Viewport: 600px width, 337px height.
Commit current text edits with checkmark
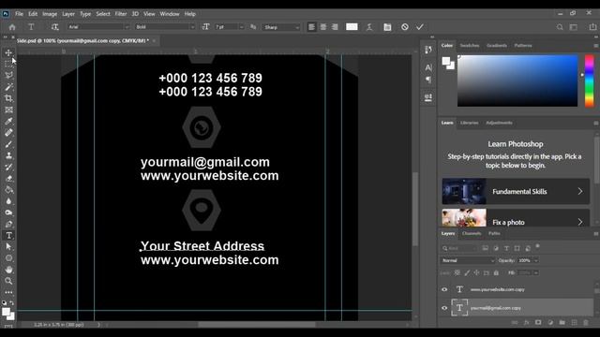(420, 27)
